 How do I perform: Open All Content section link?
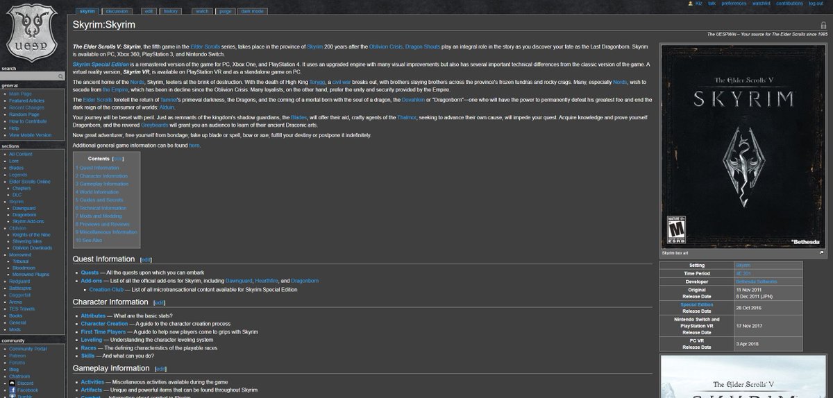coord(21,154)
